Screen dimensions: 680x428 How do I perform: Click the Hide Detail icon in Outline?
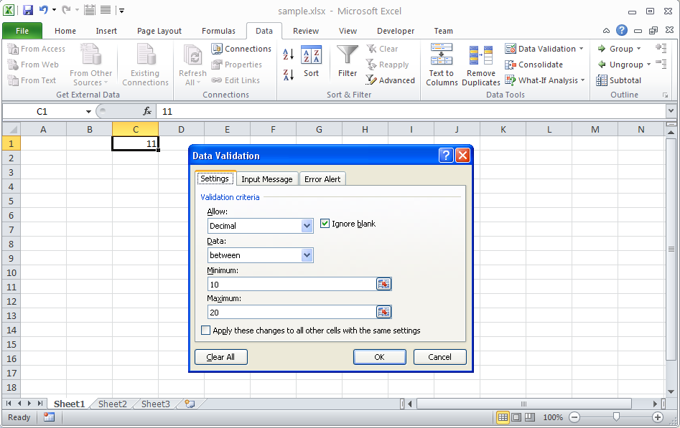661,64
